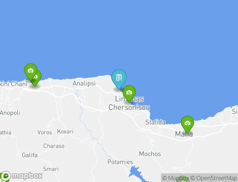The image size is (238, 182).
Task: Open the © Mapbox attribution link
Action: pyautogui.click(x=176, y=178)
